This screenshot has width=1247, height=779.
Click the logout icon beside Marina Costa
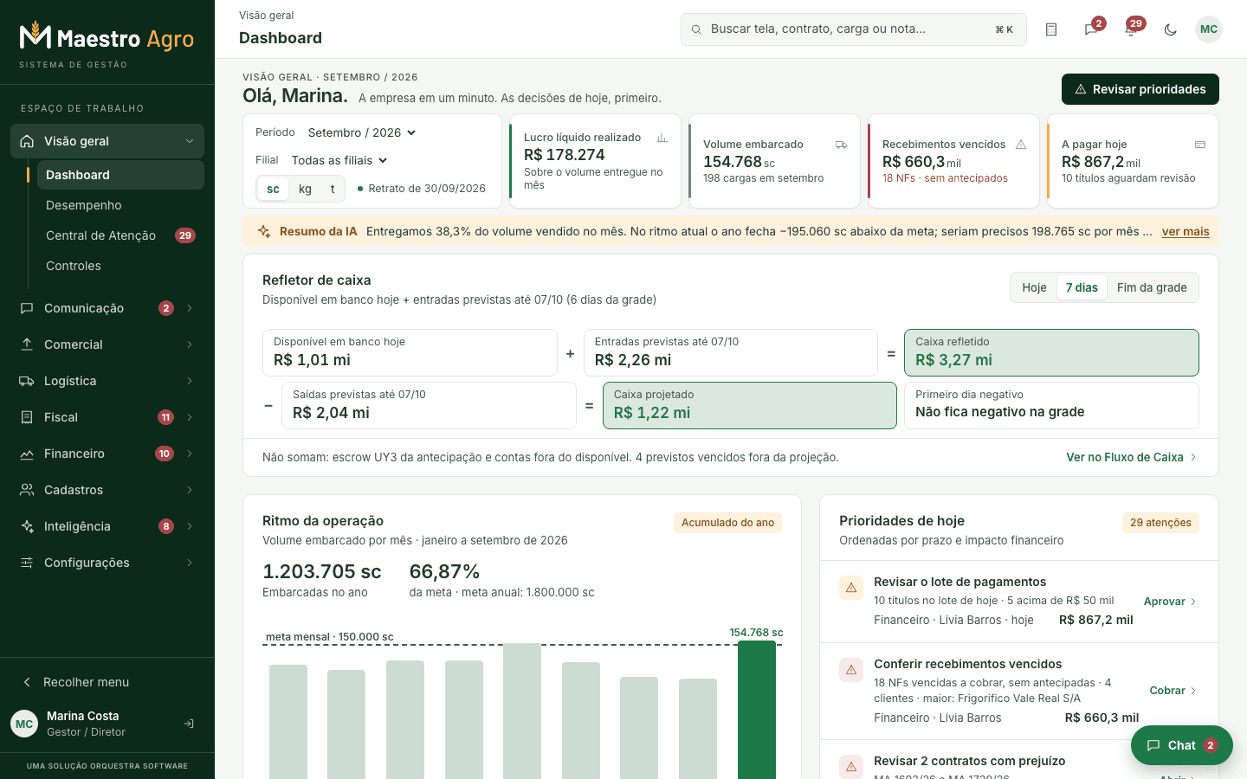click(x=189, y=724)
